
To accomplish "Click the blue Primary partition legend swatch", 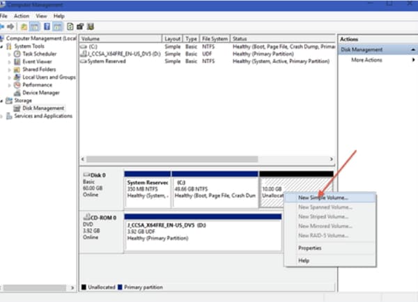I will click(x=120, y=287).
